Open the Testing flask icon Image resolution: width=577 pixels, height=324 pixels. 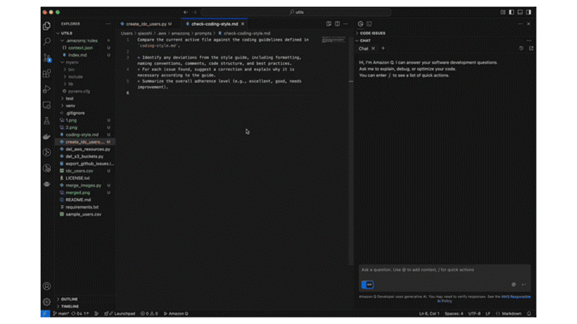coord(47,121)
